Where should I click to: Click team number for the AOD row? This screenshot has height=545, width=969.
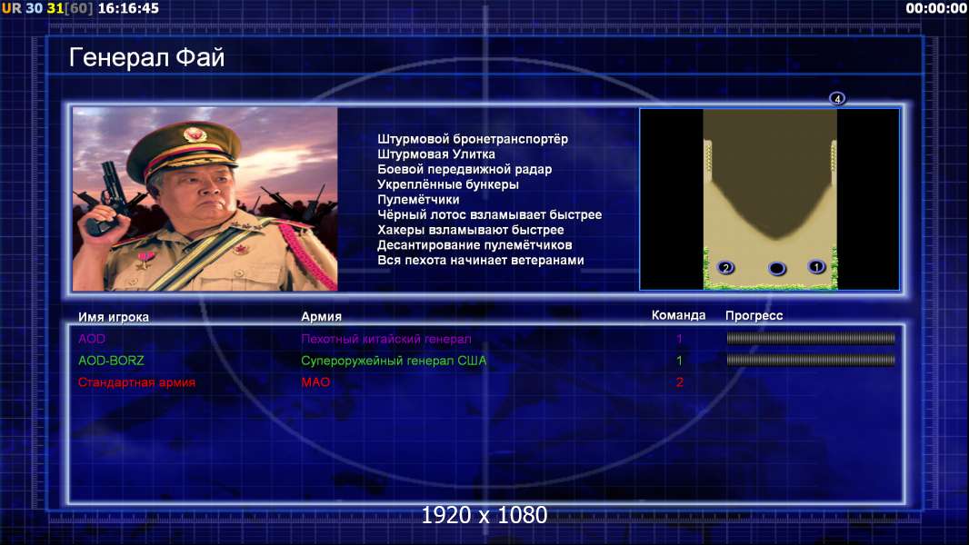[679, 338]
